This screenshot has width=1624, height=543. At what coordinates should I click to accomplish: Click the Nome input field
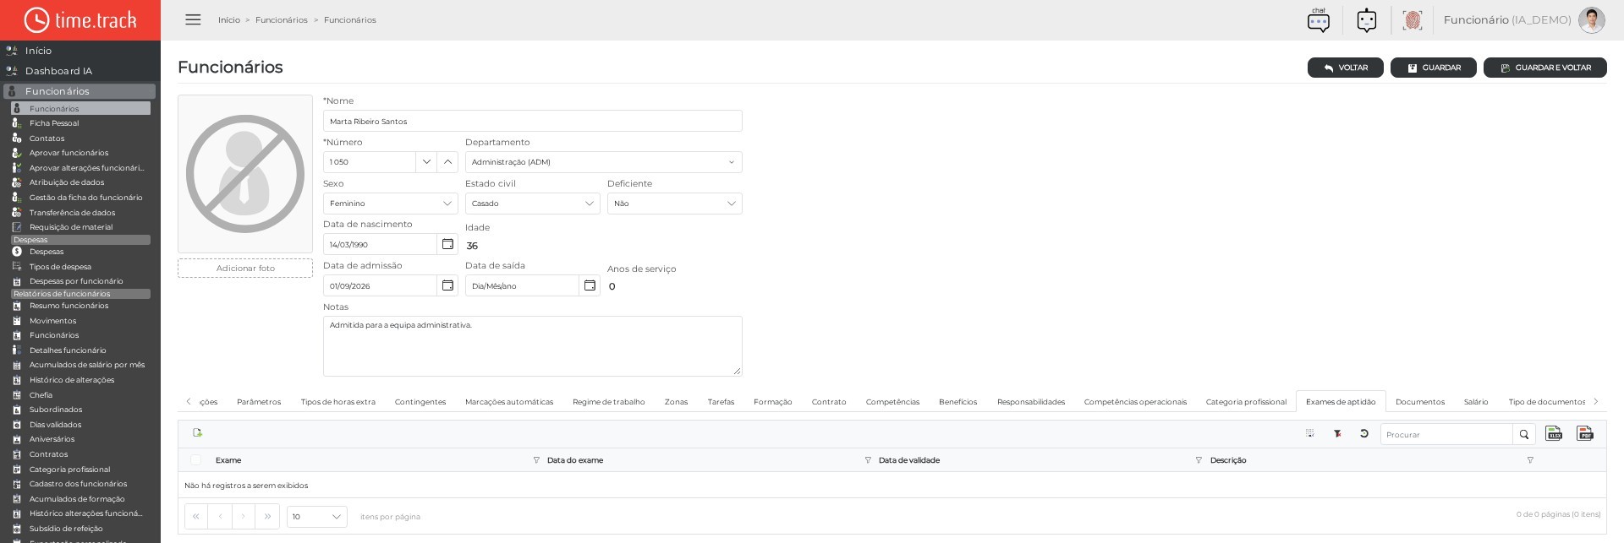point(533,121)
